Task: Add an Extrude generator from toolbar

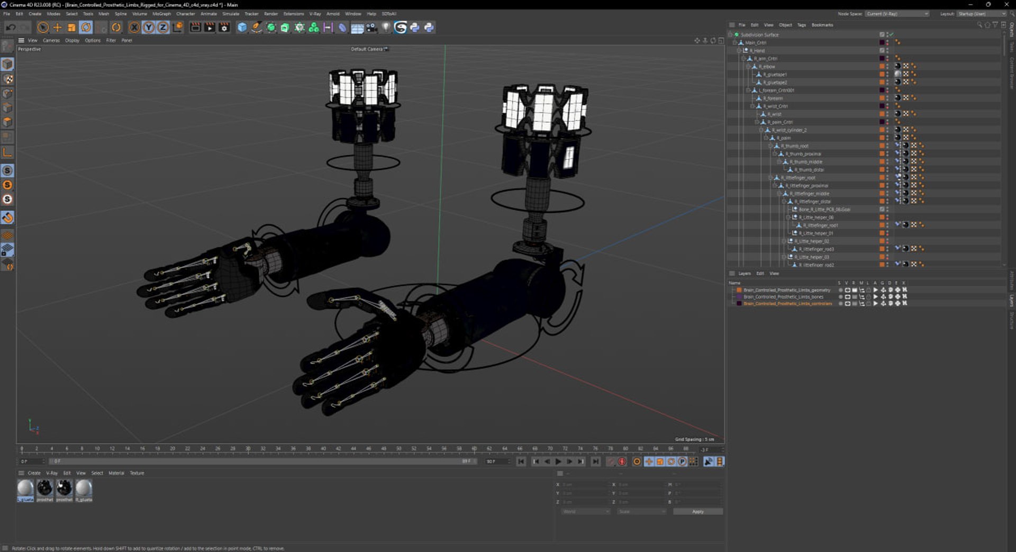Action: click(285, 28)
